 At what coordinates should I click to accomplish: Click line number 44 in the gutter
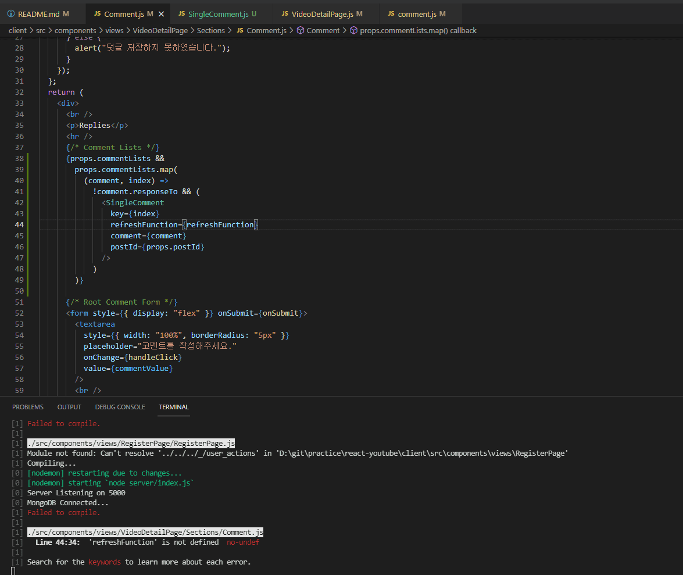[19, 224]
